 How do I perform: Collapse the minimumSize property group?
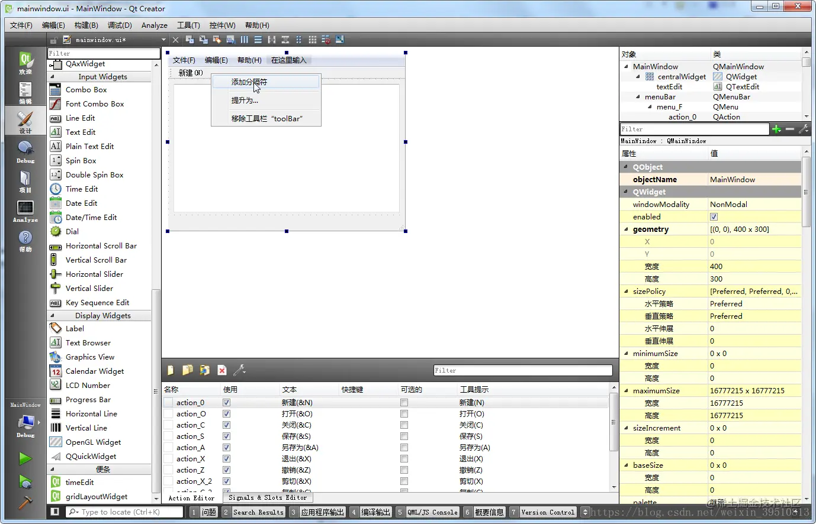coord(627,354)
